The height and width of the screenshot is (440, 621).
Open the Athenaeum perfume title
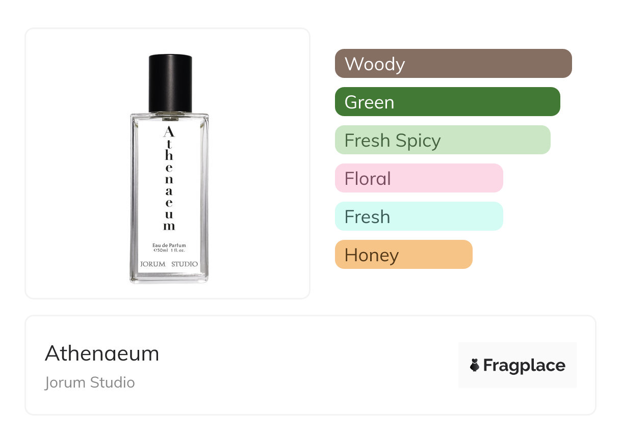pyautogui.click(x=102, y=353)
